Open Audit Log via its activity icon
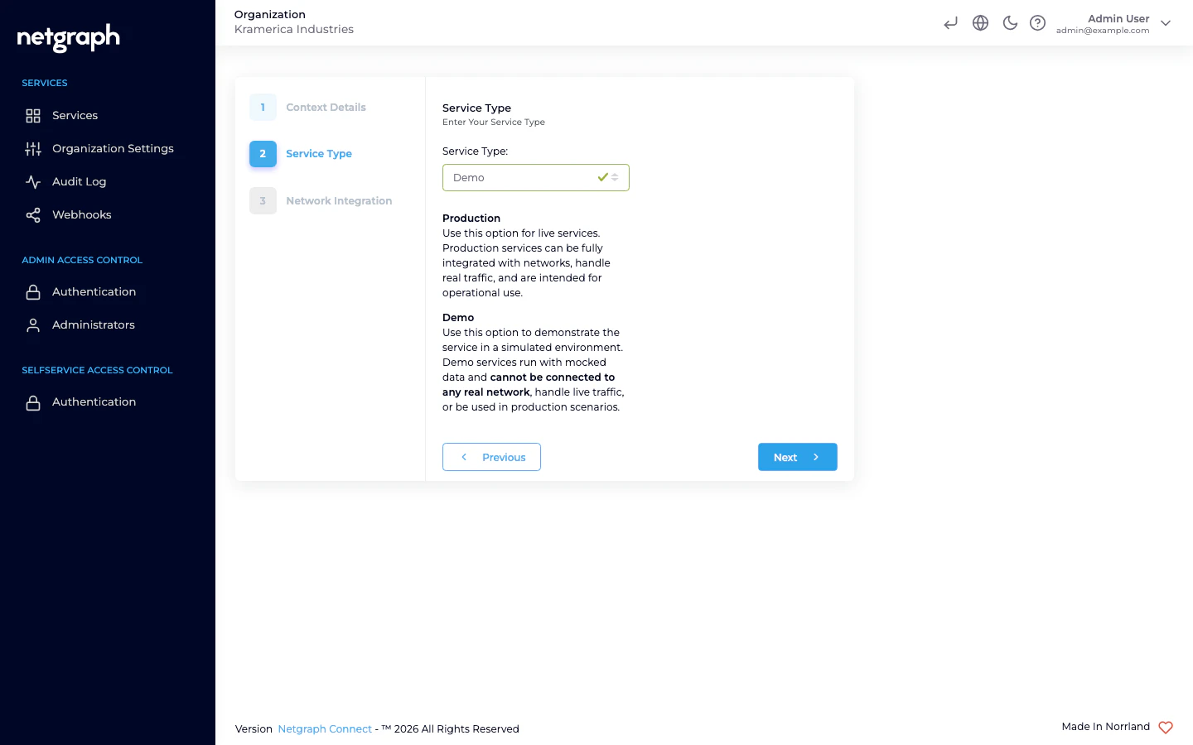 33,181
